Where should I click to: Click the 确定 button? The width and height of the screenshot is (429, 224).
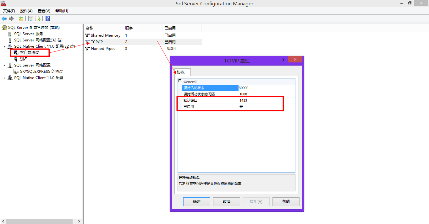(x=197, y=201)
